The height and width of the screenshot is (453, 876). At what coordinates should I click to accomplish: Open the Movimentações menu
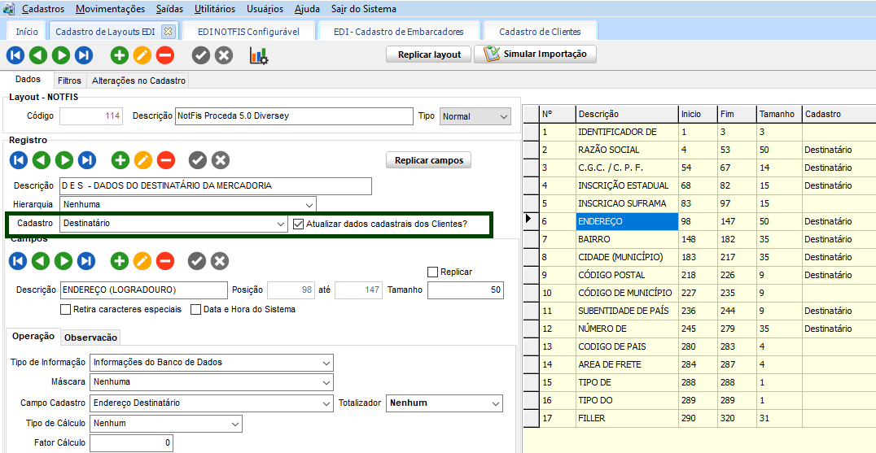(110, 9)
